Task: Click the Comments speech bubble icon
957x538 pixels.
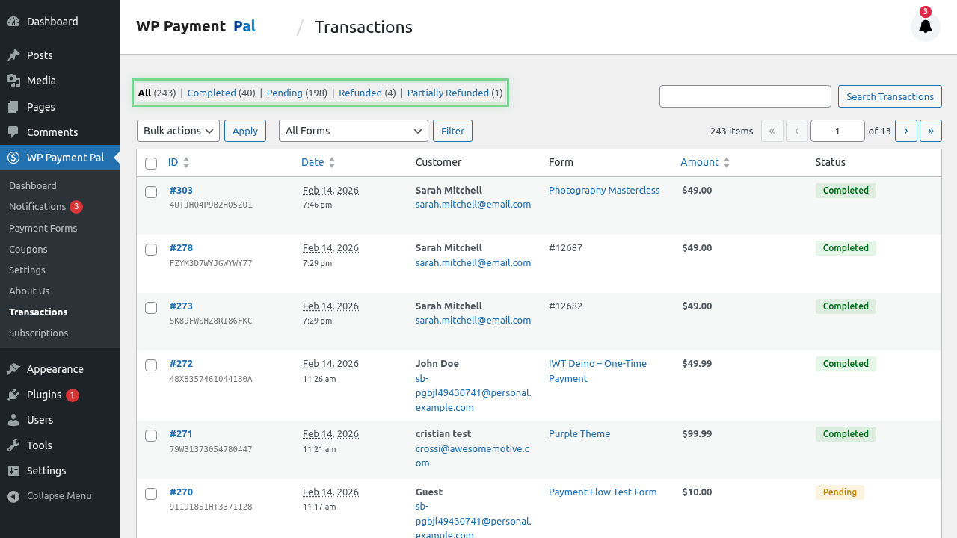Action: pos(13,132)
